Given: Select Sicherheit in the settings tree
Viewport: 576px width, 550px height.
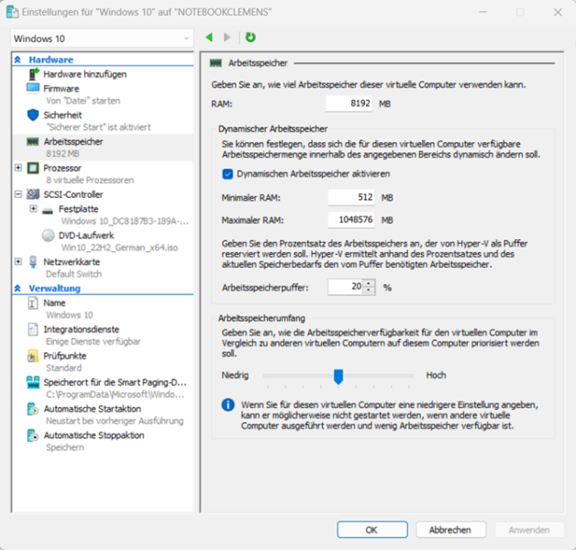Looking at the screenshot, I should point(62,115).
